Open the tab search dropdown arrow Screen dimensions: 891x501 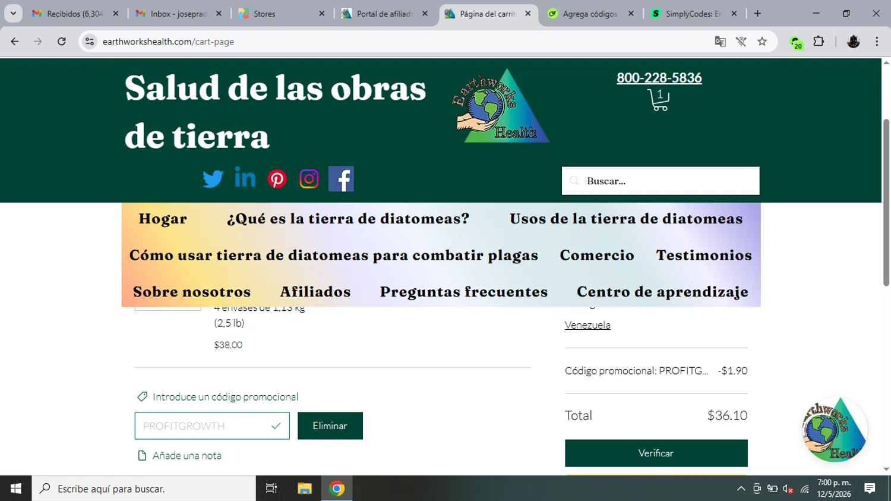13,13
